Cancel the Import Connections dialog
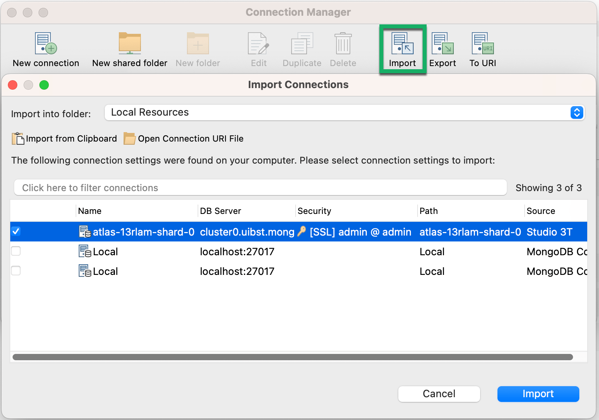 [439, 394]
